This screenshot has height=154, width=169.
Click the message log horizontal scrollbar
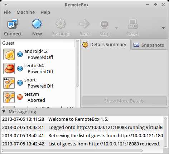pos(72,150)
